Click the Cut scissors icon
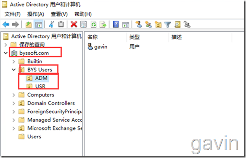Screen dimensions: 246x158 [51, 24]
